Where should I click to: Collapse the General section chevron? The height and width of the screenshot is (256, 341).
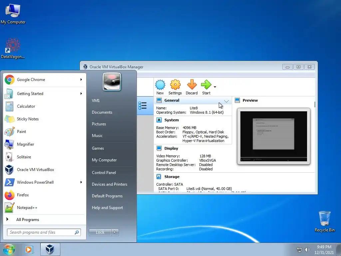[x=226, y=101]
